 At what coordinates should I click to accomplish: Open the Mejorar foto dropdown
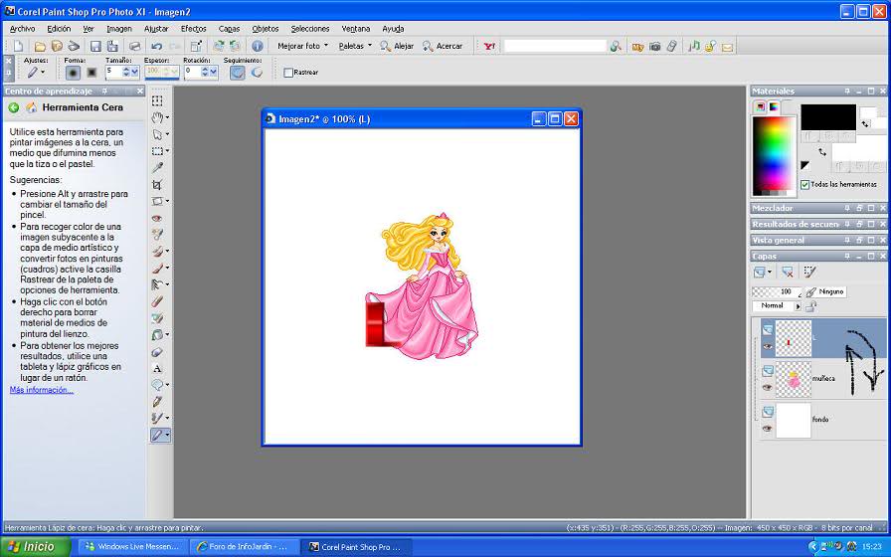303,46
